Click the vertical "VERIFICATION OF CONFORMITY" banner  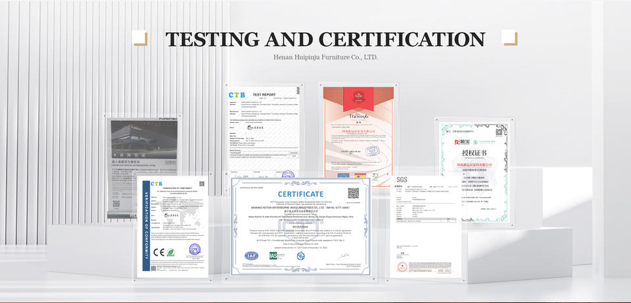[146, 226]
